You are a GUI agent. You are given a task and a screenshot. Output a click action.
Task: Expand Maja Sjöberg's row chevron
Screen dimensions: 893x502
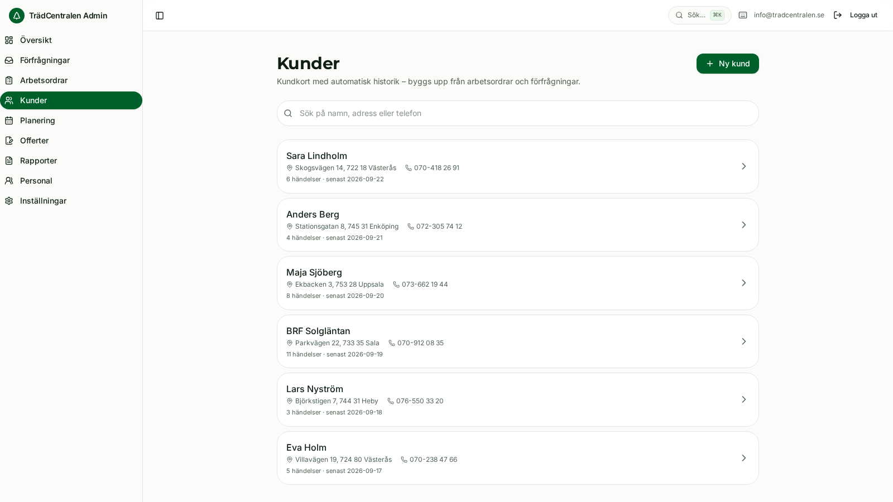744,283
